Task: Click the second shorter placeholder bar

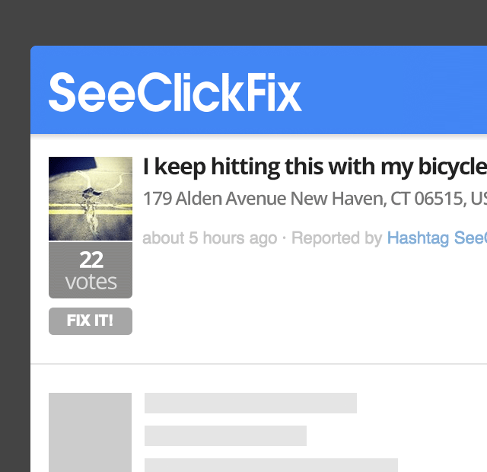Action: [x=225, y=435]
